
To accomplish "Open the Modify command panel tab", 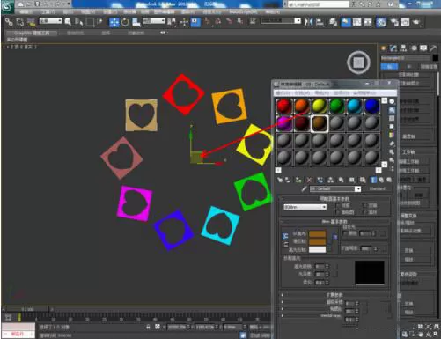I will pos(393,48).
